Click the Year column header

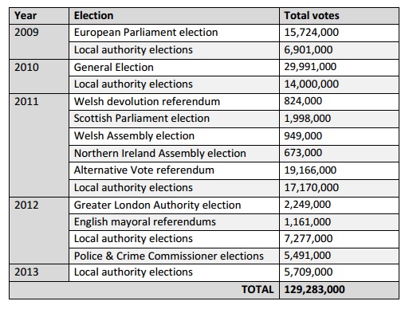coord(39,16)
